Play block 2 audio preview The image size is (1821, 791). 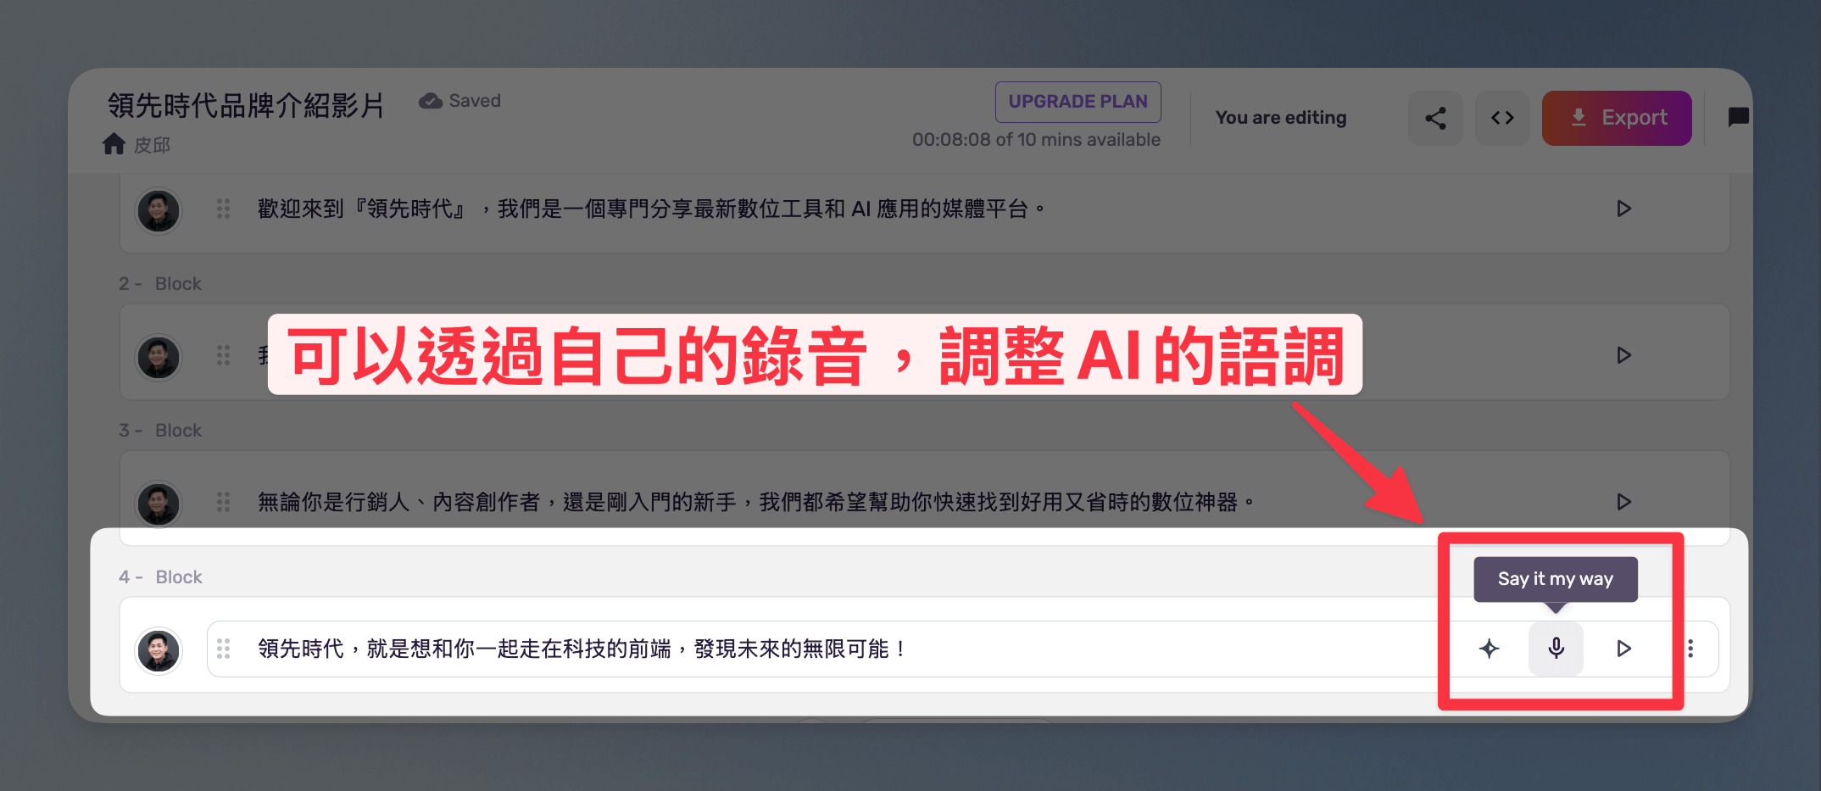coord(1623,355)
